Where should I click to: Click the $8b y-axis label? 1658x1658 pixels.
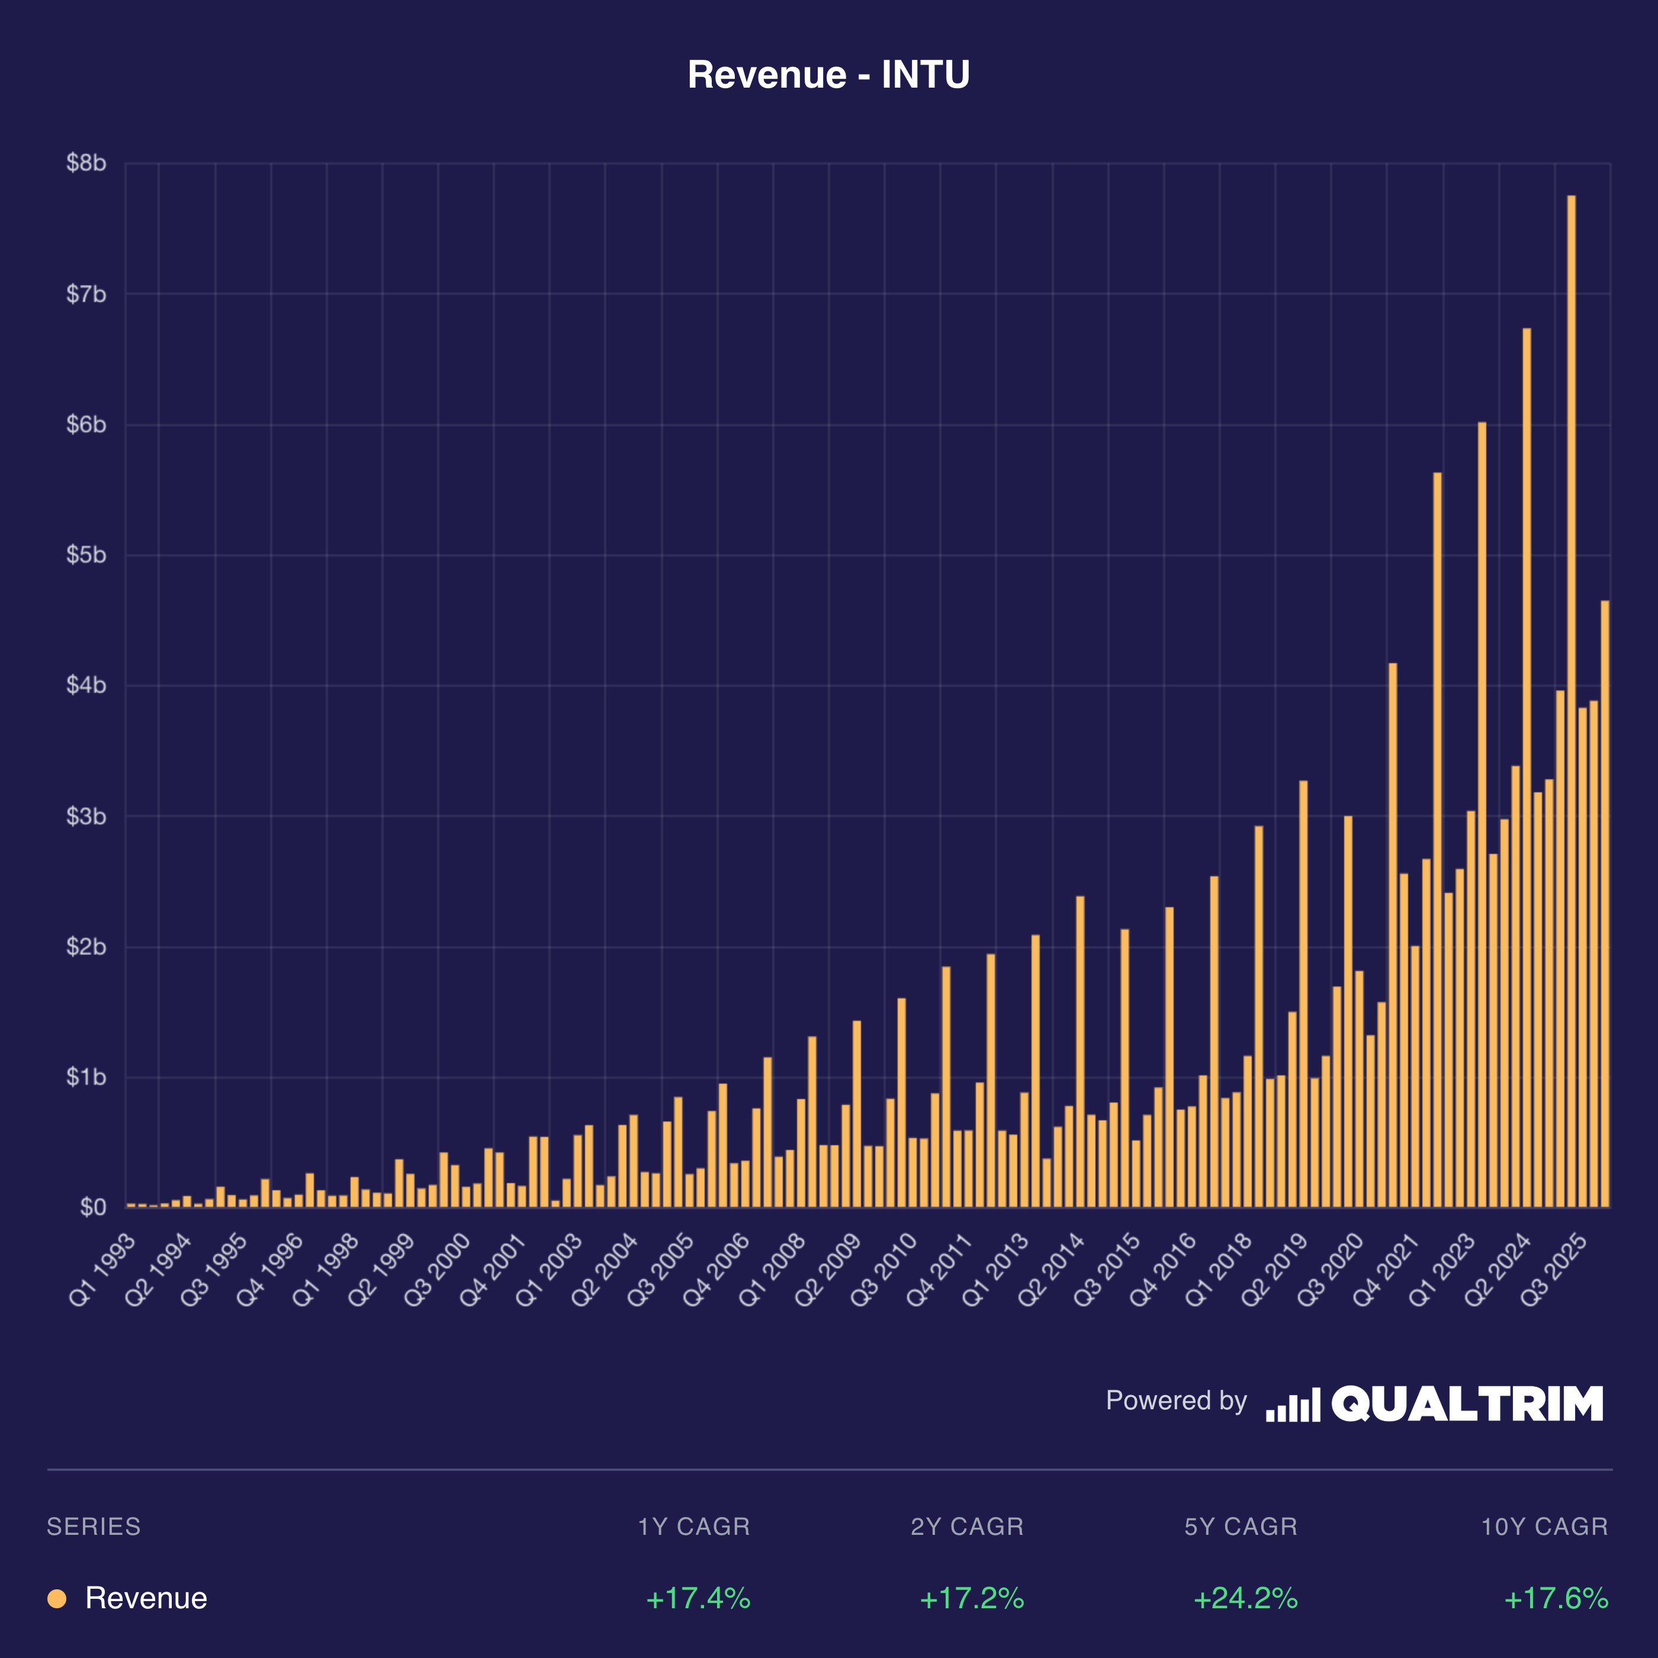[x=86, y=163]
